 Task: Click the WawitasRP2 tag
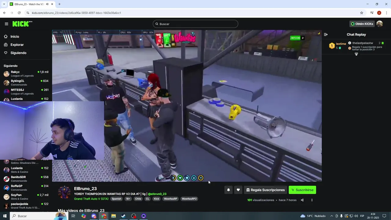pyautogui.click(x=189, y=199)
